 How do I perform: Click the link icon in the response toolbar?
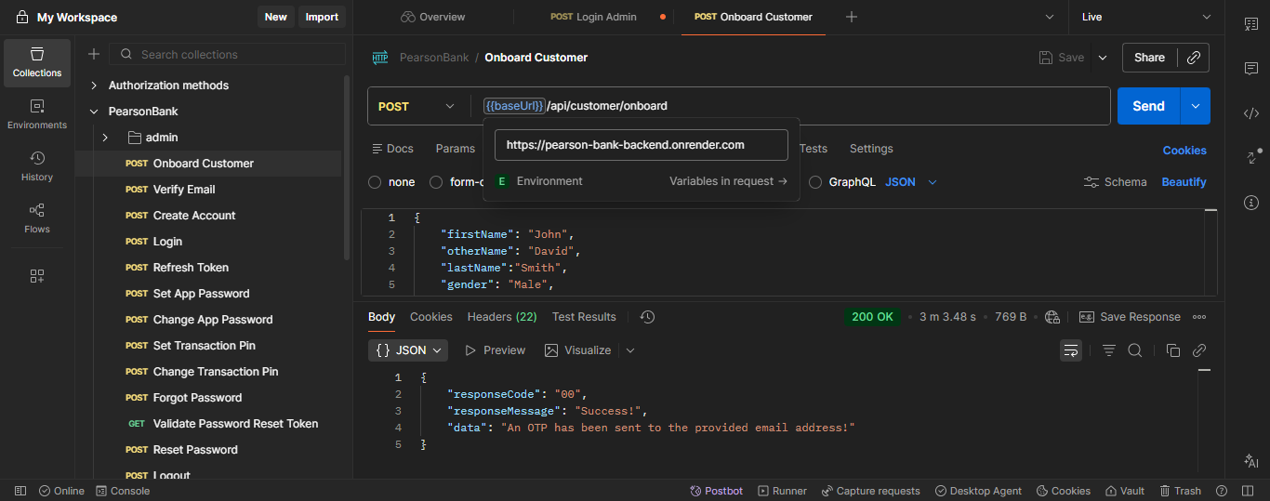1199,350
